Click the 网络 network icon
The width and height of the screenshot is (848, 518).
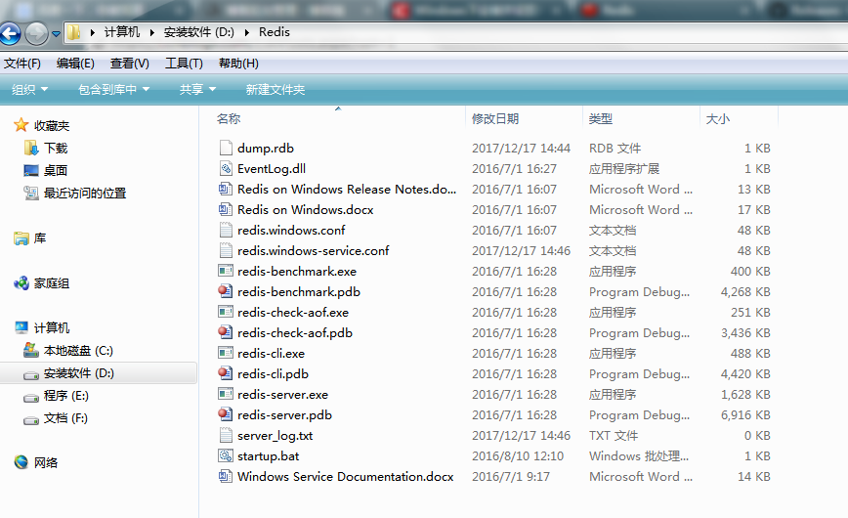pyautogui.click(x=21, y=462)
